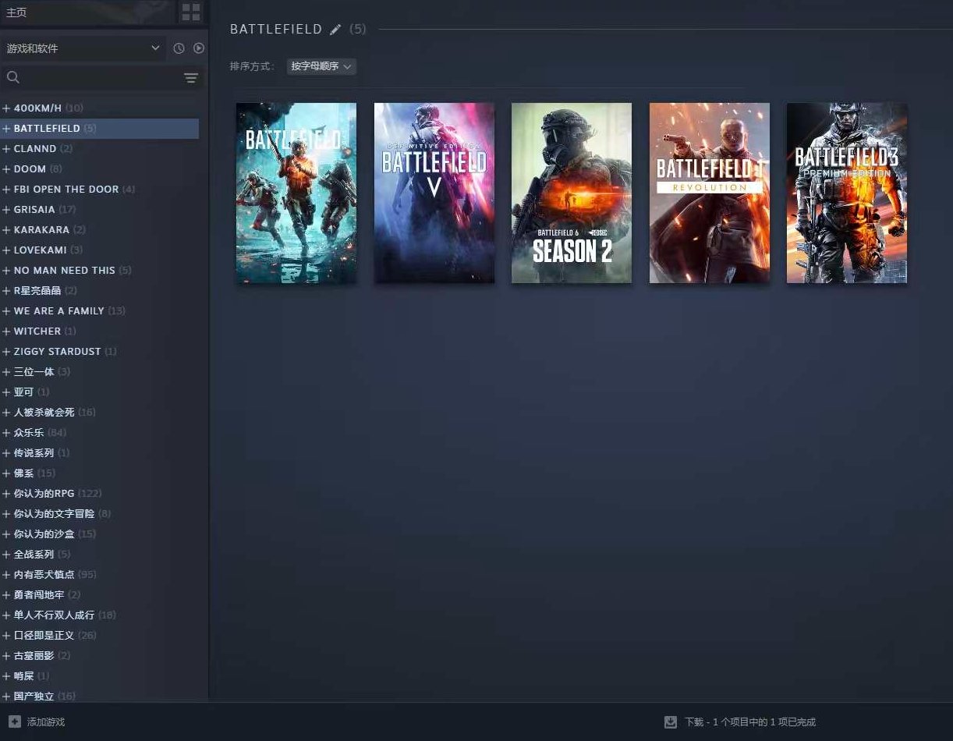Select the BATTLEFIELD collection in sidebar

[x=100, y=128]
